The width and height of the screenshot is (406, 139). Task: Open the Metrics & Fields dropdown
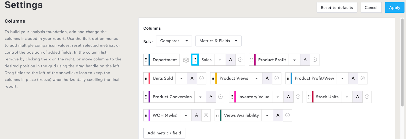pos(218,41)
